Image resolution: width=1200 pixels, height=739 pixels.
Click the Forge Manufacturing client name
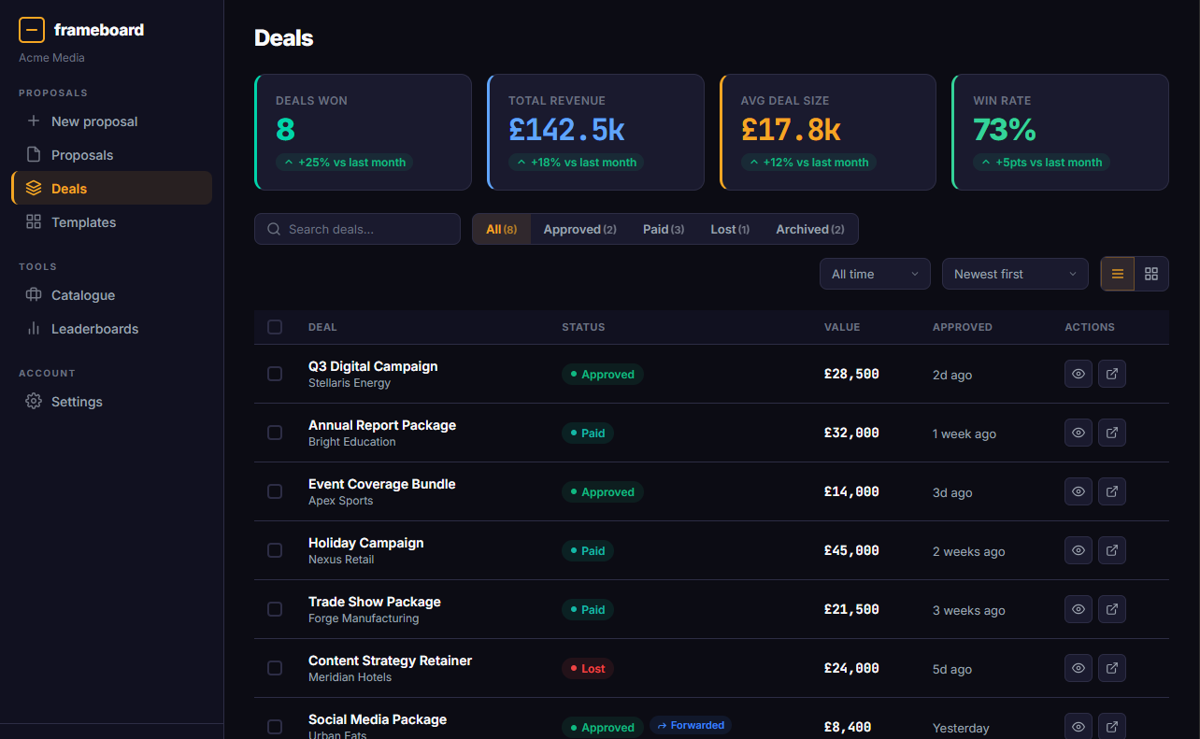click(x=364, y=618)
